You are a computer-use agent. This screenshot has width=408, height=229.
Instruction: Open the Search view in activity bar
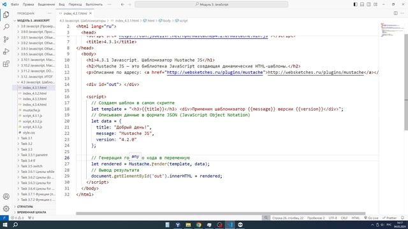coord(6,27)
